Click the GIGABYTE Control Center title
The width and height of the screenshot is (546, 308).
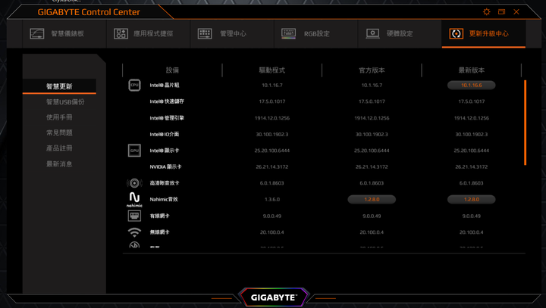[89, 12]
